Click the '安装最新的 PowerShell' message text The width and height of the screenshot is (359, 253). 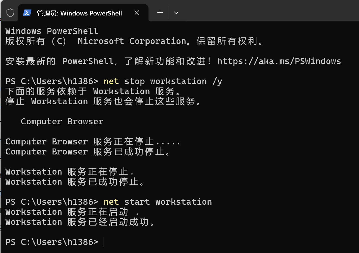click(x=59, y=61)
